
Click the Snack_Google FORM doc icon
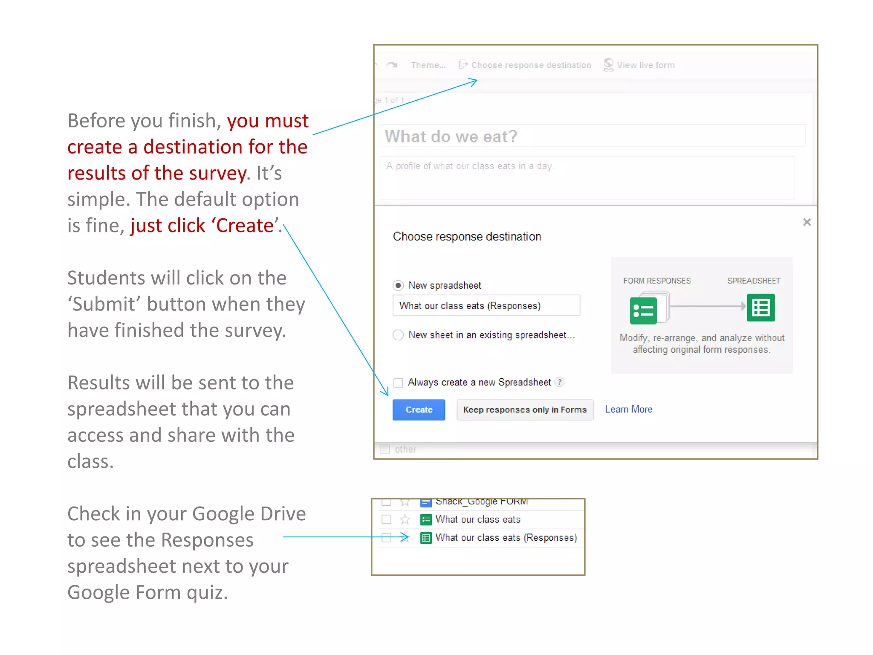point(426,502)
